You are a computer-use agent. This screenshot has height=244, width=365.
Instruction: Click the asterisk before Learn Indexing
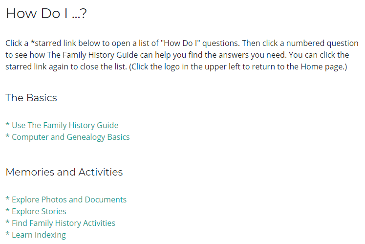coord(8,235)
